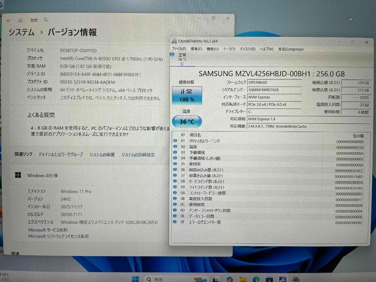Click the よくある質問 heading
The image size is (376, 282).
pyautogui.click(x=41, y=115)
